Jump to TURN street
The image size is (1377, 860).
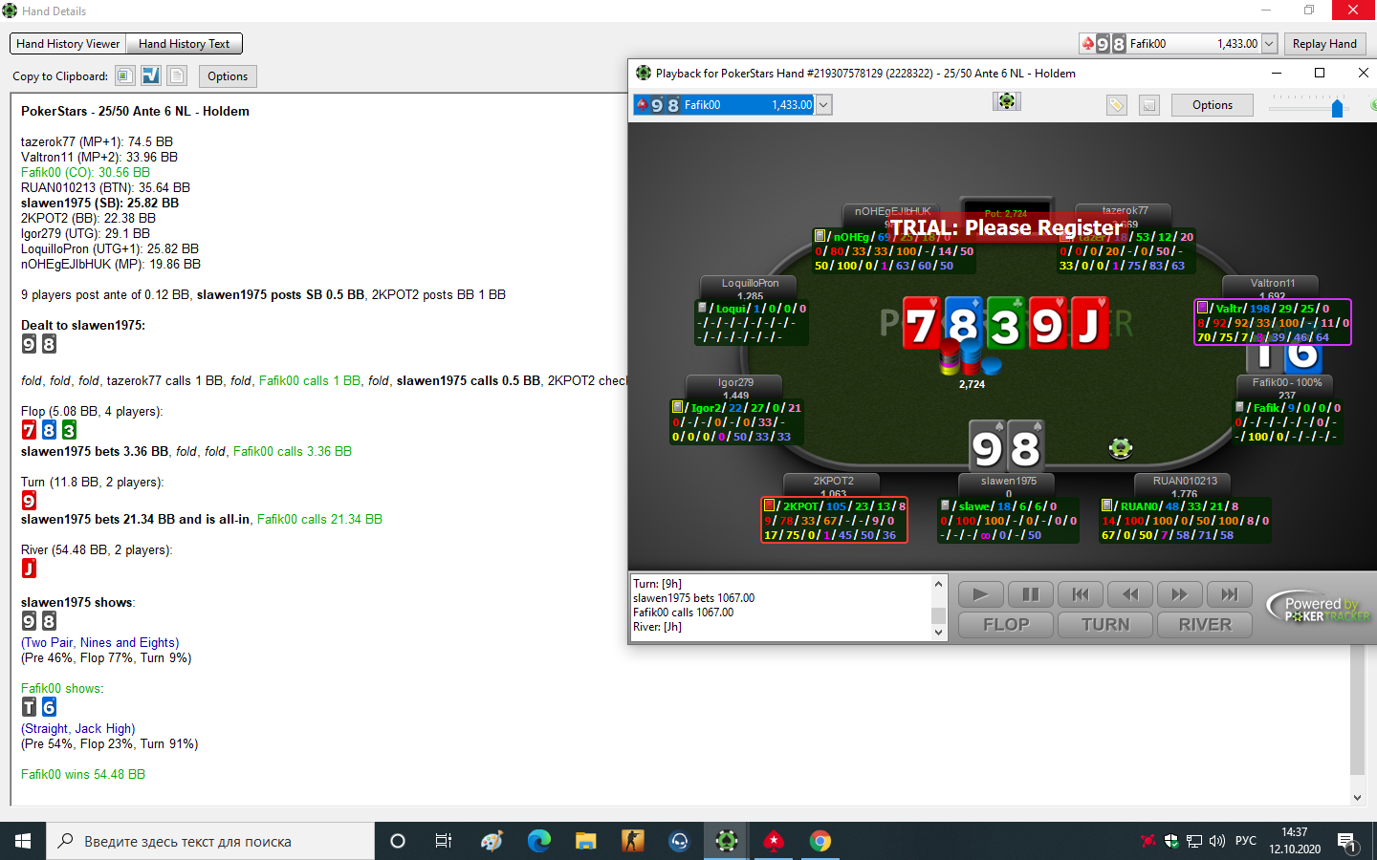click(1105, 625)
